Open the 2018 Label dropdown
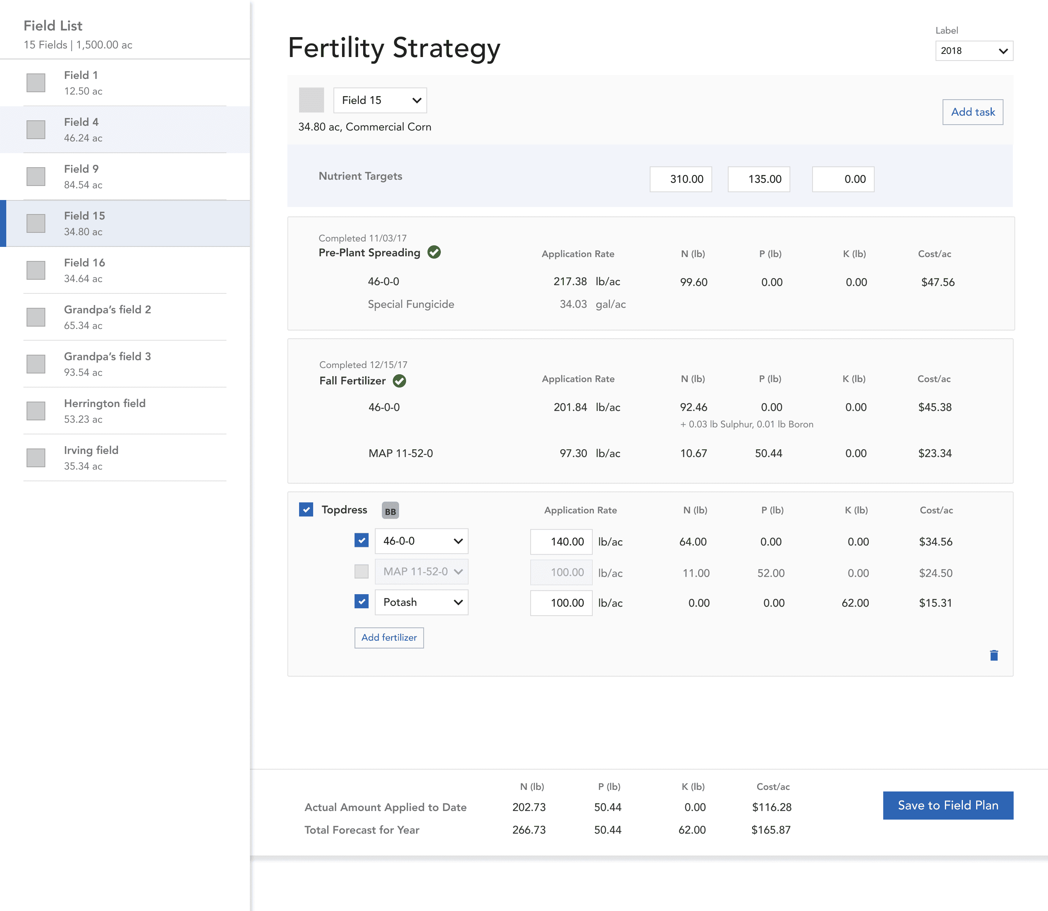The width and height of the screenshot is (1048, 911). pyautogui.click(x=973, y=51)
